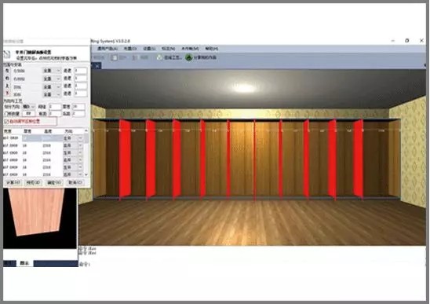Viewport: 430px width, 304px height.
Task: Click the narrow toolbar icon beside the document icon
Action: click(134, 57)
